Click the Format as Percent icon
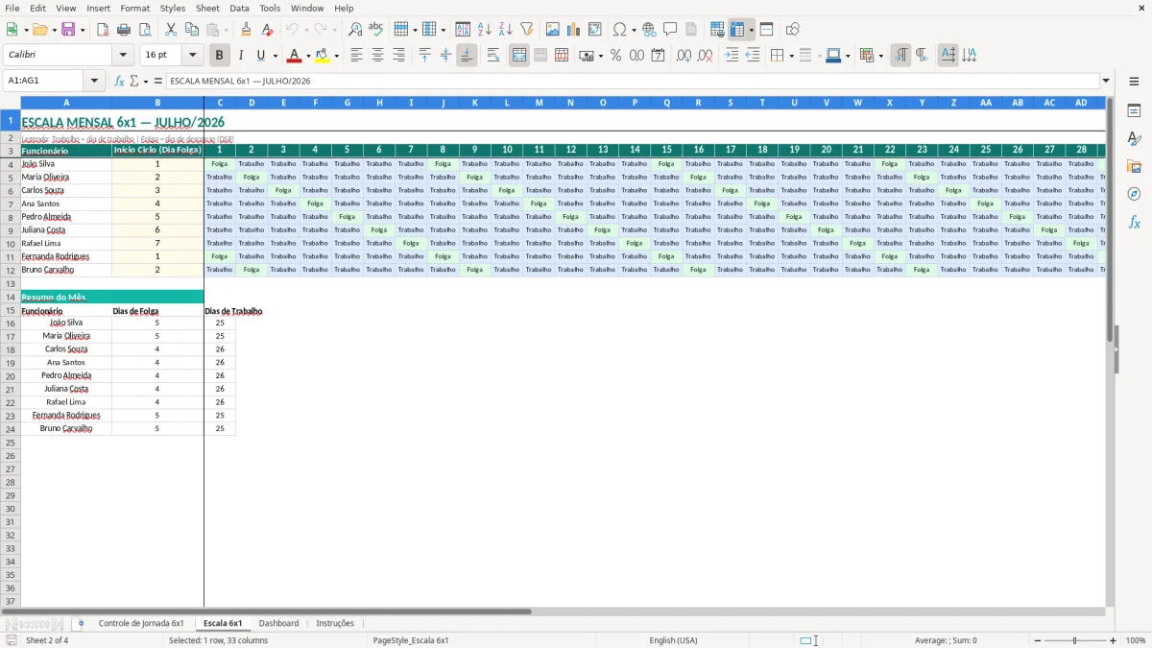The width and height of the screenshot is (1152, 648). (615, 56)
